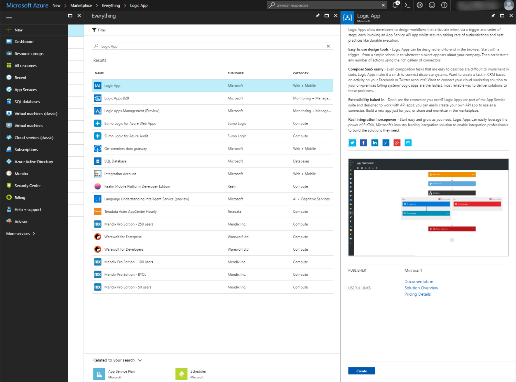516x382 pixels.
Task: Share Logic App via email icon
Action: (408, 143)
